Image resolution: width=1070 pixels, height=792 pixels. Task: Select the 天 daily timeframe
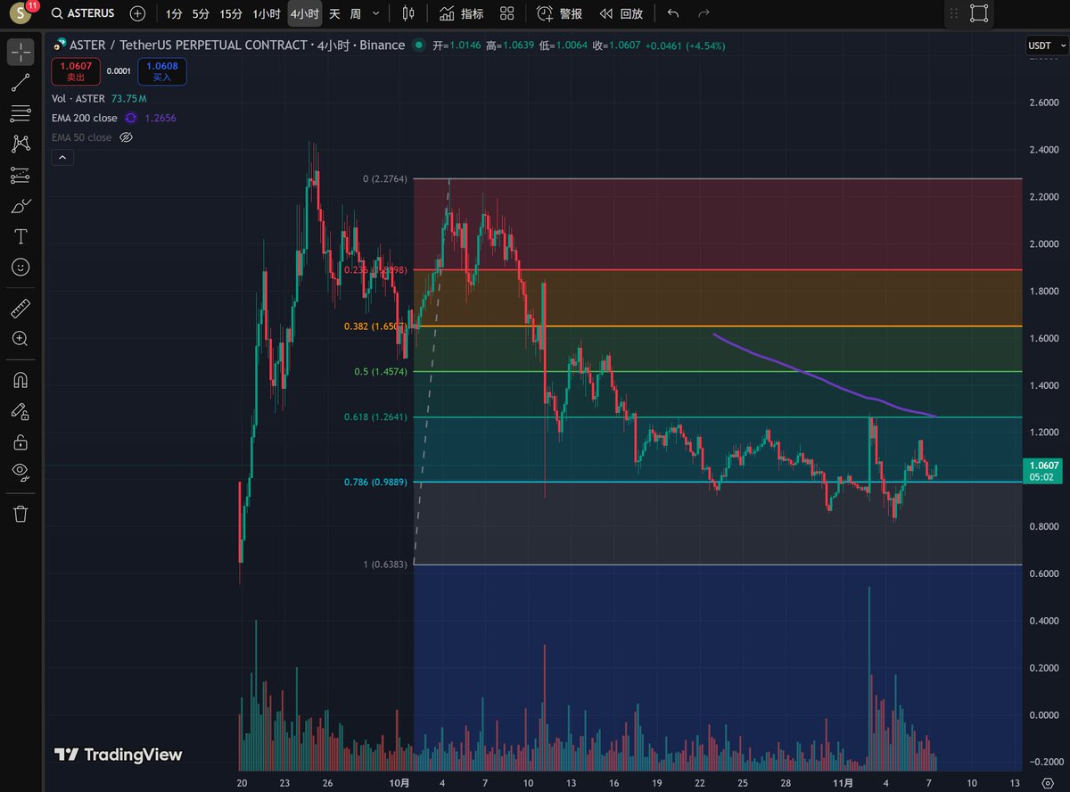334,13
